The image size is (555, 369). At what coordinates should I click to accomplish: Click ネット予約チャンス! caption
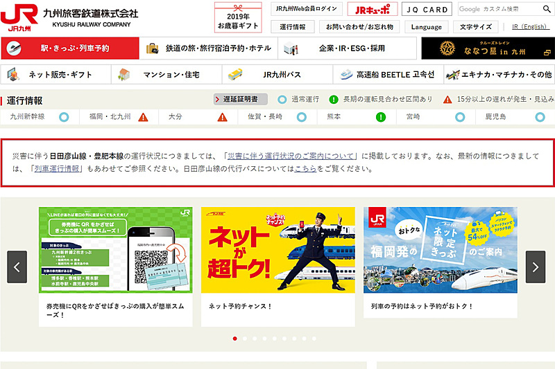click(x=240, y=306)
